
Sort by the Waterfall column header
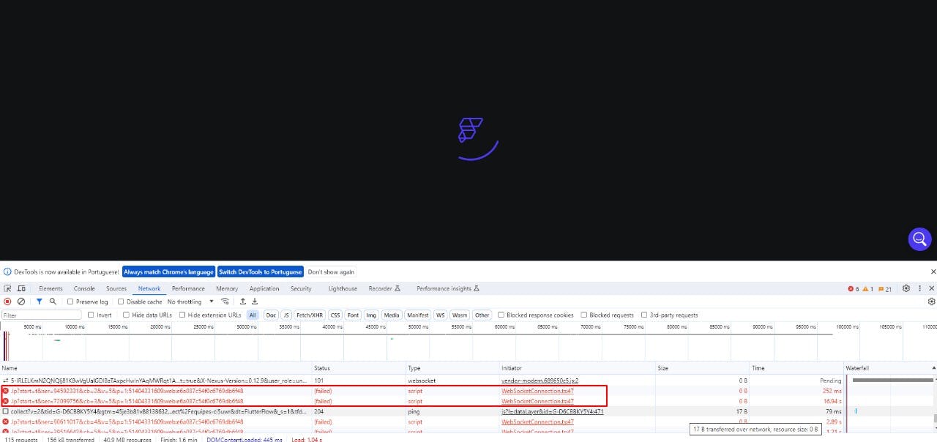tap(889, 368)
